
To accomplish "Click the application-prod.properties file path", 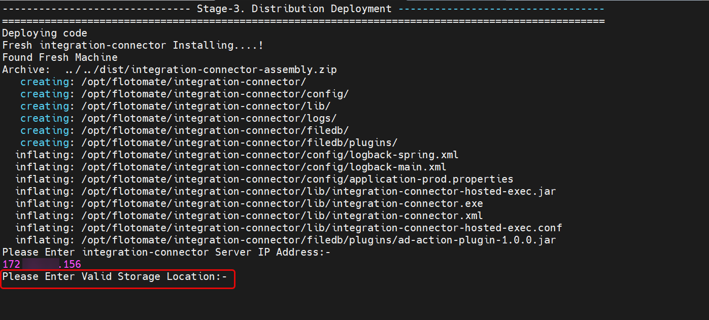I will click(x=297, y=179).
